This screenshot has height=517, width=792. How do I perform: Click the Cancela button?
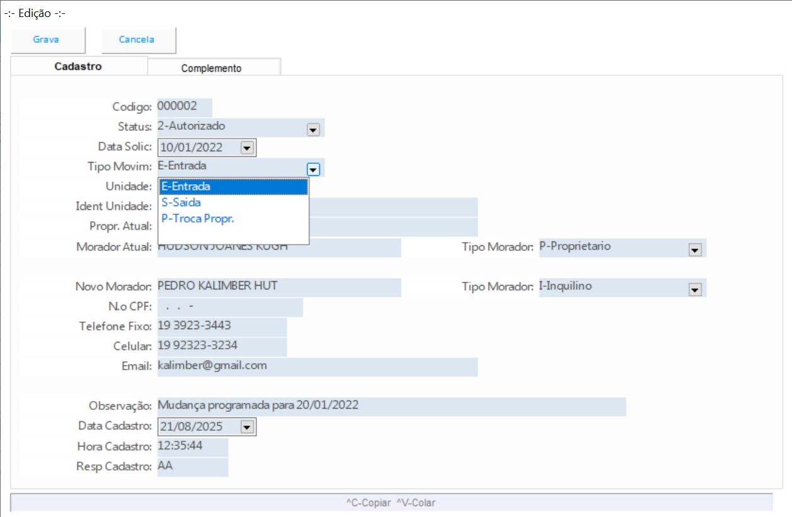click(x=137, y=40)
